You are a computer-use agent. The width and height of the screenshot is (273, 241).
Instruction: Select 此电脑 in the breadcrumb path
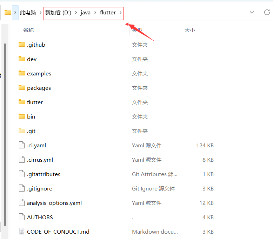[x=28, y=13]
